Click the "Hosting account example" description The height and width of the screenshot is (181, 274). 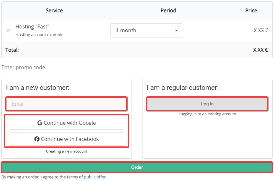[40, 35]
